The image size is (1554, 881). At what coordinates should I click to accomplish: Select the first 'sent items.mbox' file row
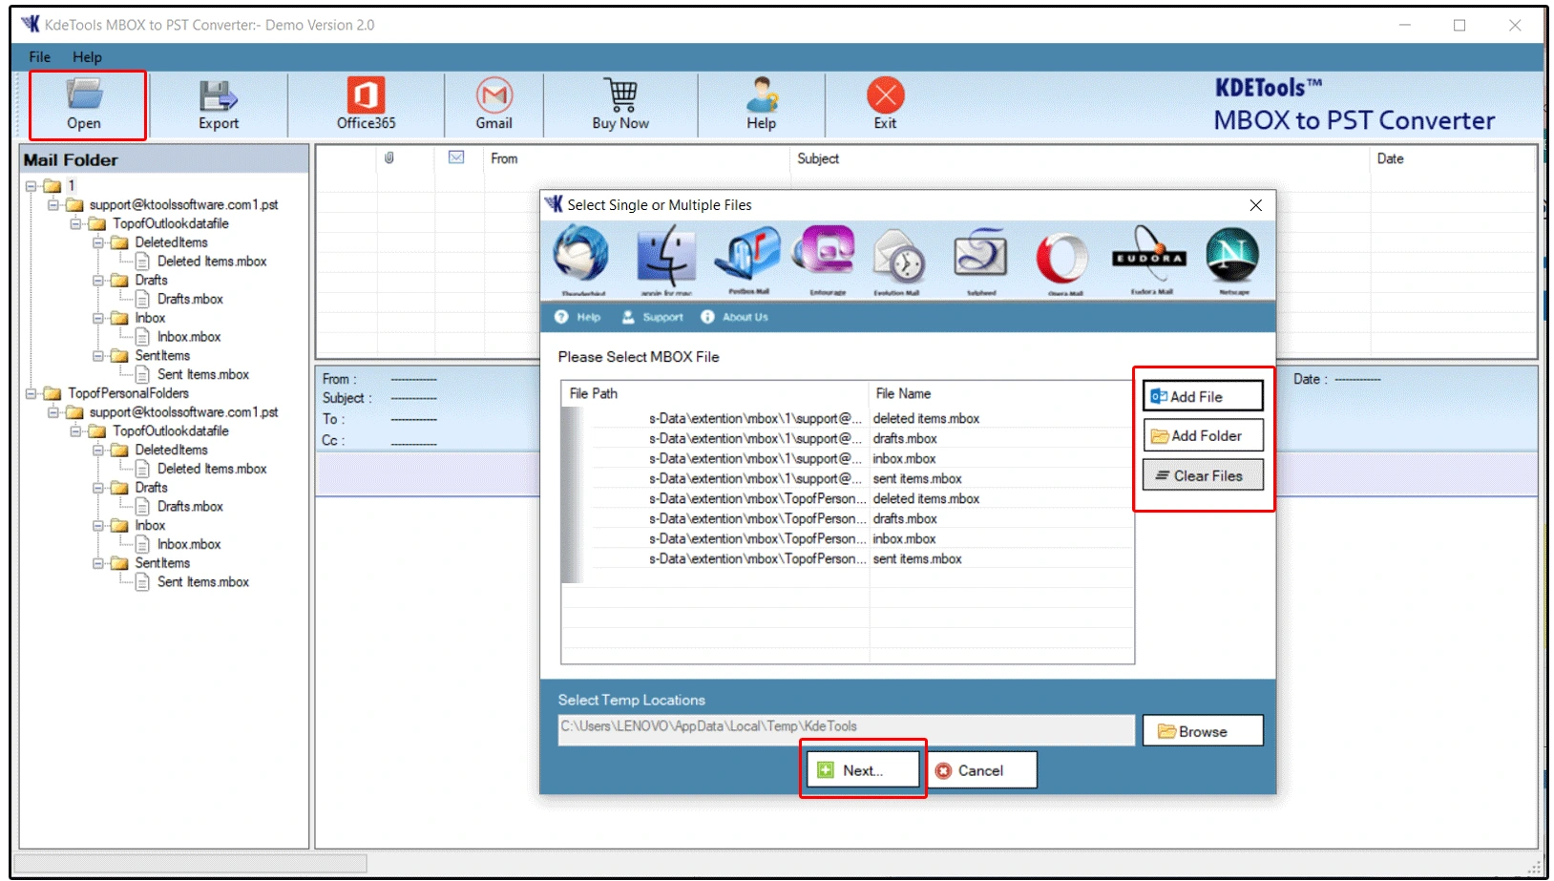[848, 479]
